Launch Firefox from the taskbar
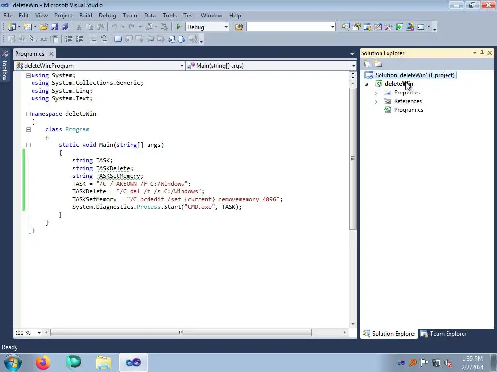This screenshot has width=497, height=372. tap(43, 362)
